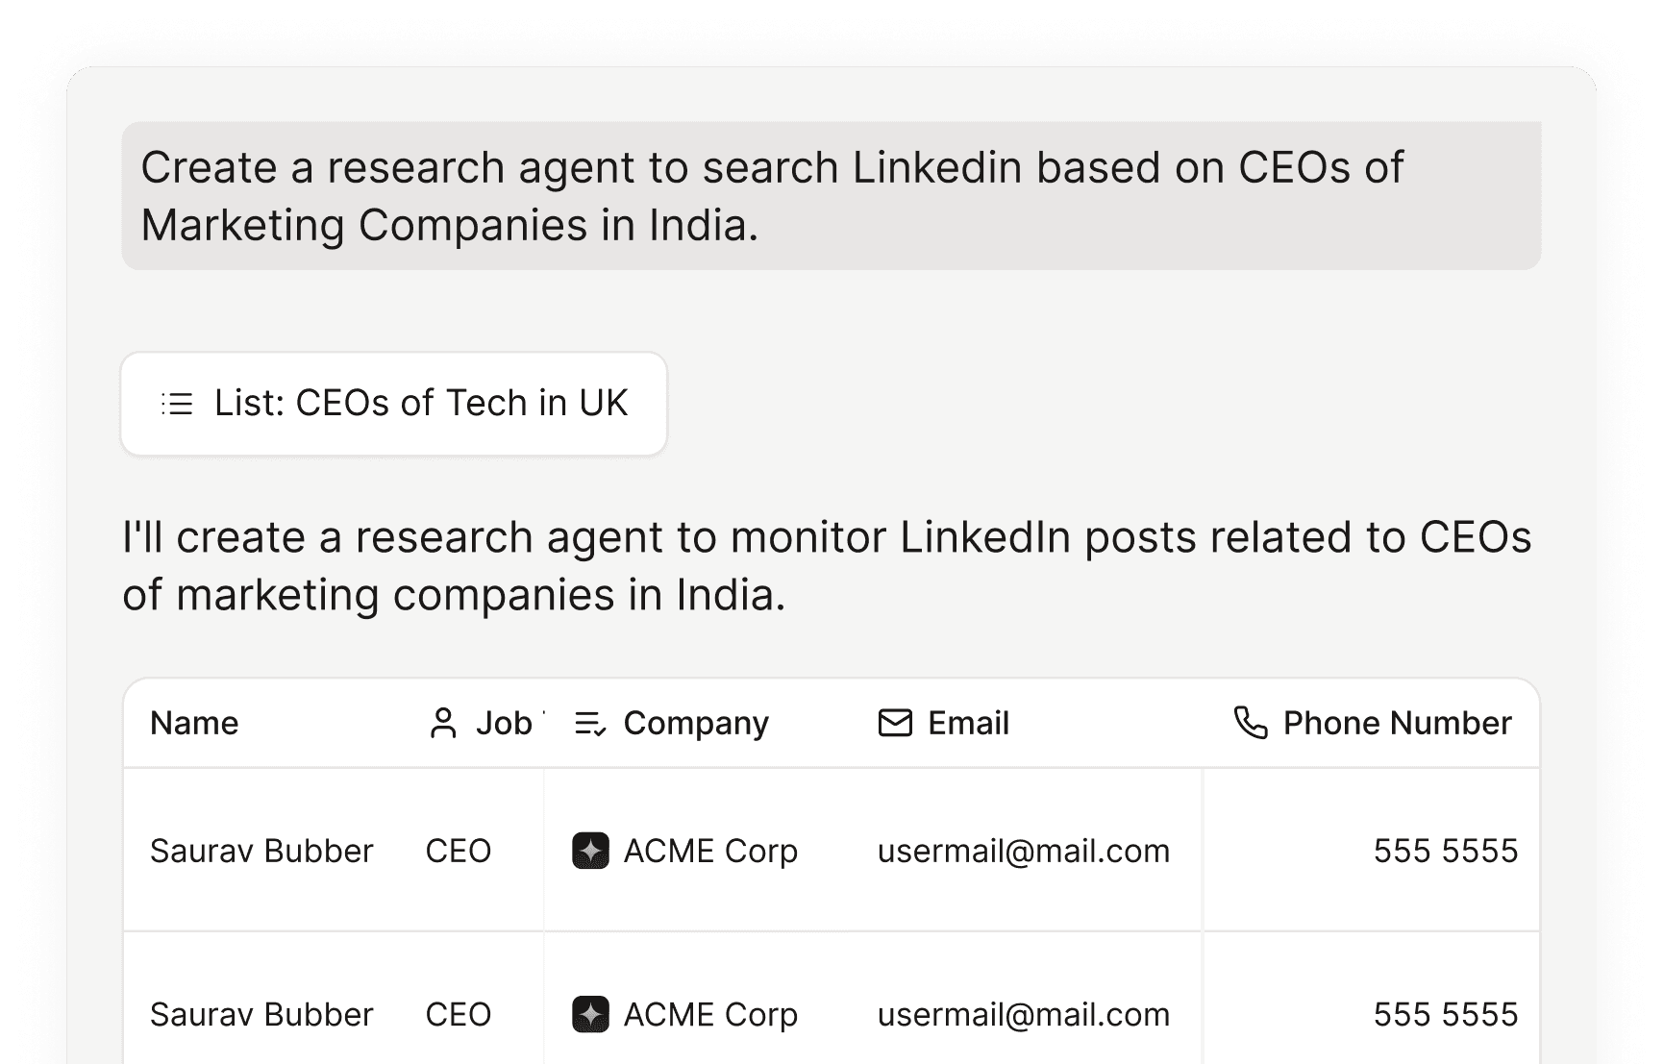Click the CEO job cell in first row

(459, 851)
